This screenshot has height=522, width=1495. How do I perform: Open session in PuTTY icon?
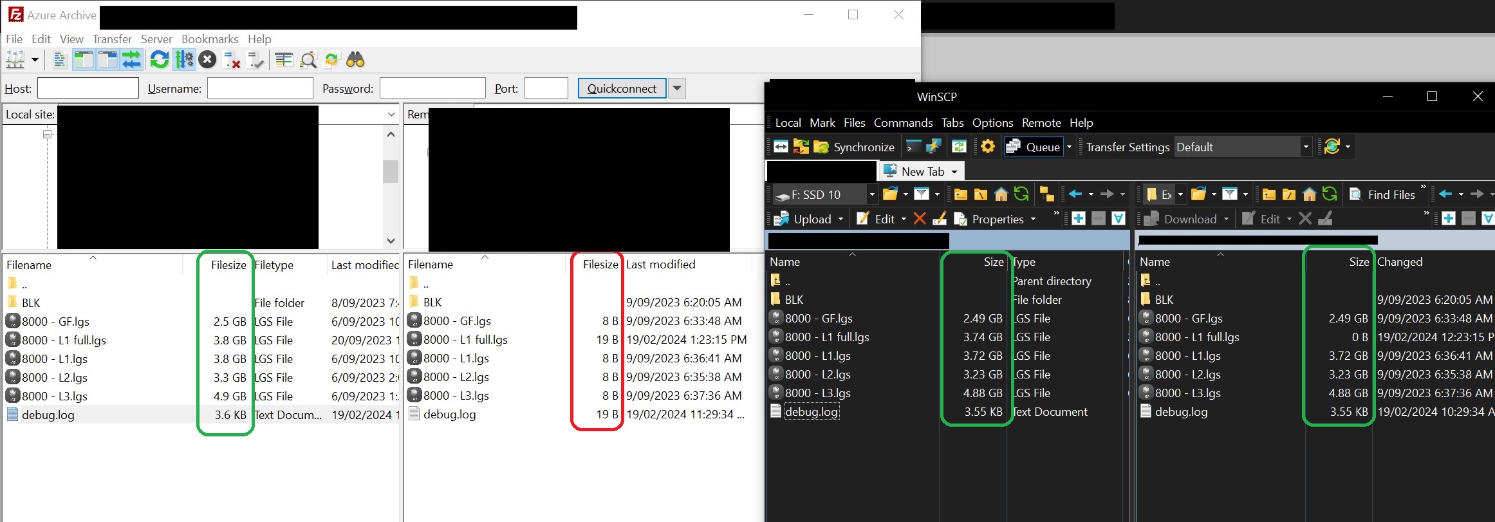coord(933,147)
